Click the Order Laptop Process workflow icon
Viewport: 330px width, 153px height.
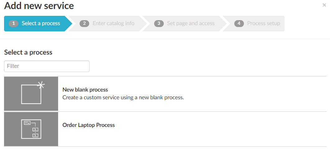(31, 129)
